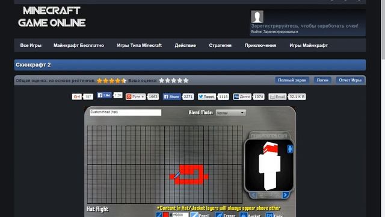Image resolution: width=385 pixels, height=217 pixels.
Task: Open the Игры Майнкрафт menu item
Action: (x=309, y=46)
